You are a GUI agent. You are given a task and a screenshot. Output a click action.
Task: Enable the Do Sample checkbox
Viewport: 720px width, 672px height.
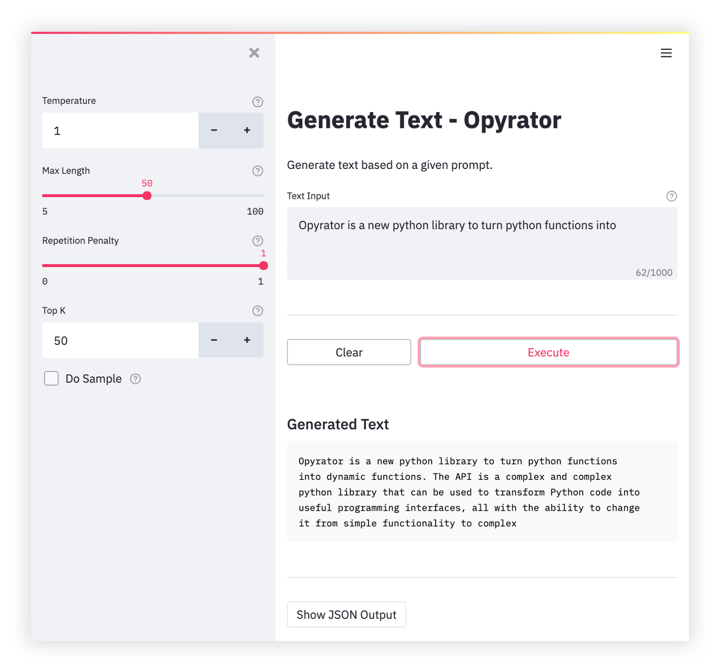click(x=51, y=379)
